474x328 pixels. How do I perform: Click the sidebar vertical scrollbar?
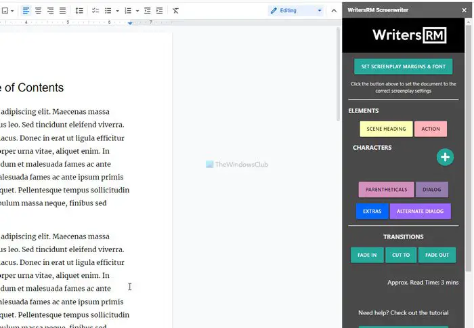[469, 148]
